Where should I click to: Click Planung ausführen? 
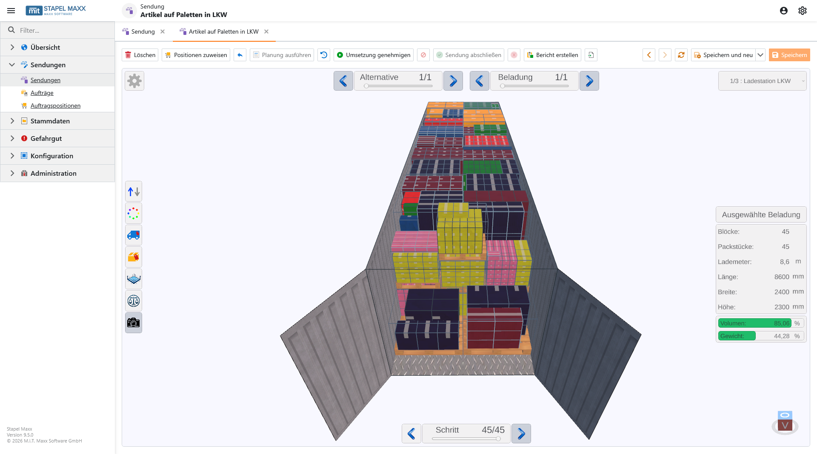coord(282,55)
